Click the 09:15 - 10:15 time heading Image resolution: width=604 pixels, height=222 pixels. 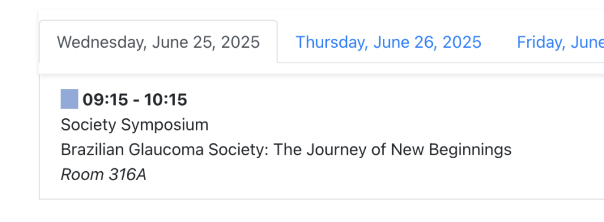click(135, 100)
